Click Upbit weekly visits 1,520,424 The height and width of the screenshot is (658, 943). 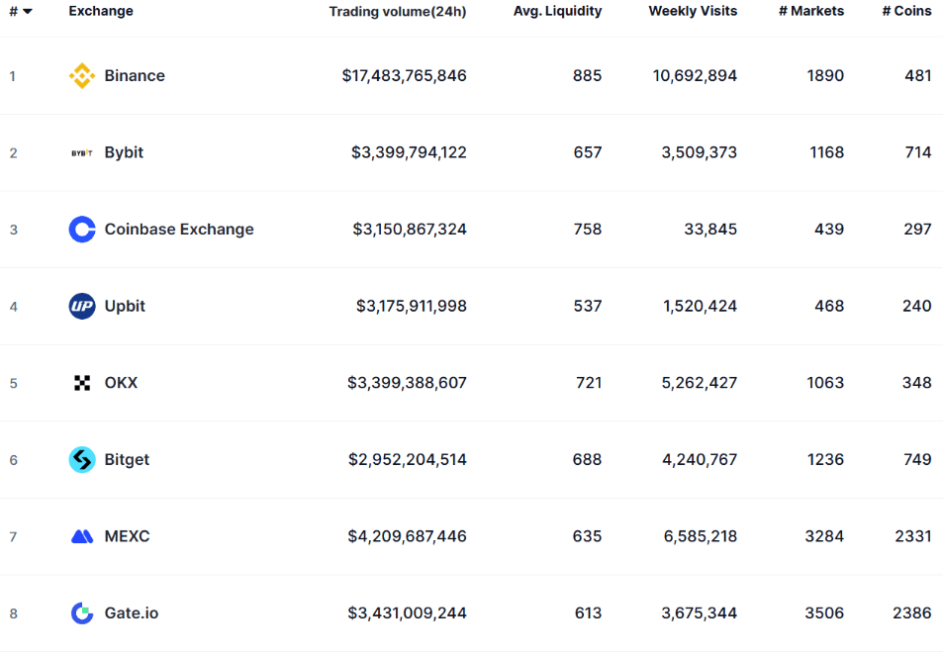click(700, 306)
